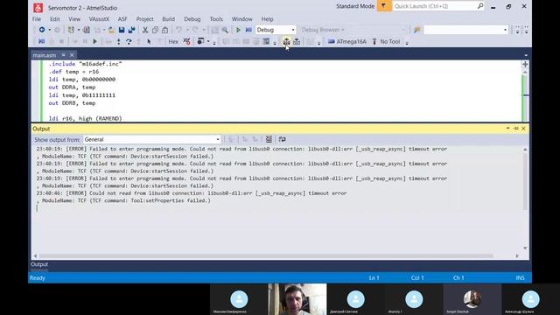
Task: Expand the empty combo box in top toolbar
Action: tap(505, 30)
